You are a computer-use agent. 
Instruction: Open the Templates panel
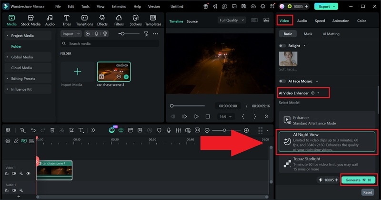pyautogui.click(x=153, y=20)
